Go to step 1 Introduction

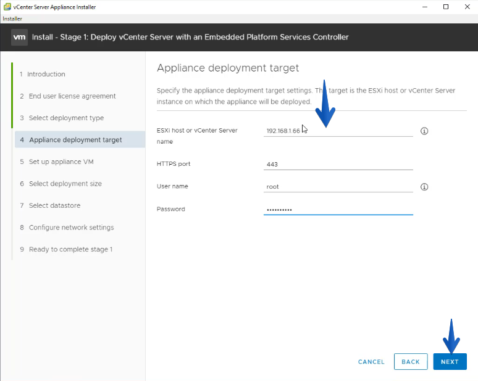43,74
